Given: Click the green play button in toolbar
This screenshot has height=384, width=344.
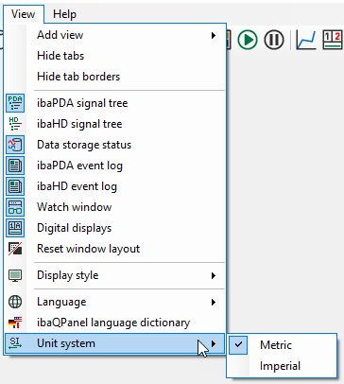Looking at the screenshot, I should point(248,40).
